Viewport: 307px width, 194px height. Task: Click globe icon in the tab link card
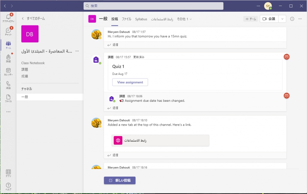[118, 140]
